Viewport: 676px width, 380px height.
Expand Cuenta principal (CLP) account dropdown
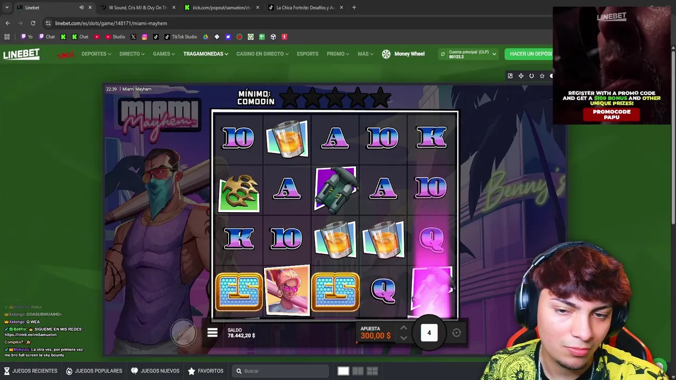(494, 54)
